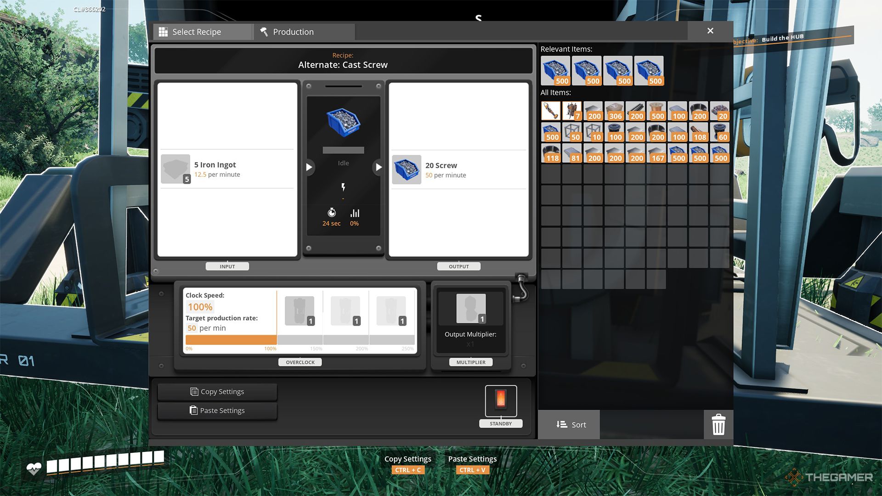Click the Copy Settings button
882x496 pixels.
217,392
